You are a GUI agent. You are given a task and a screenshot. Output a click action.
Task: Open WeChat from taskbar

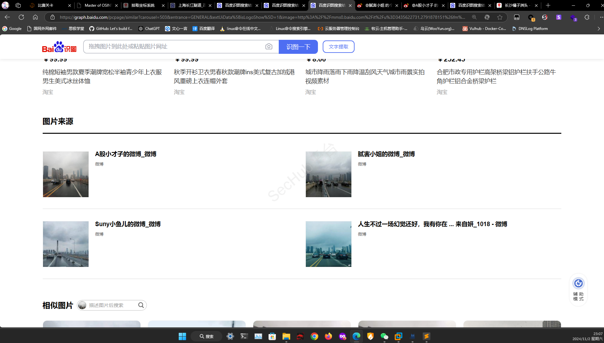385,336
